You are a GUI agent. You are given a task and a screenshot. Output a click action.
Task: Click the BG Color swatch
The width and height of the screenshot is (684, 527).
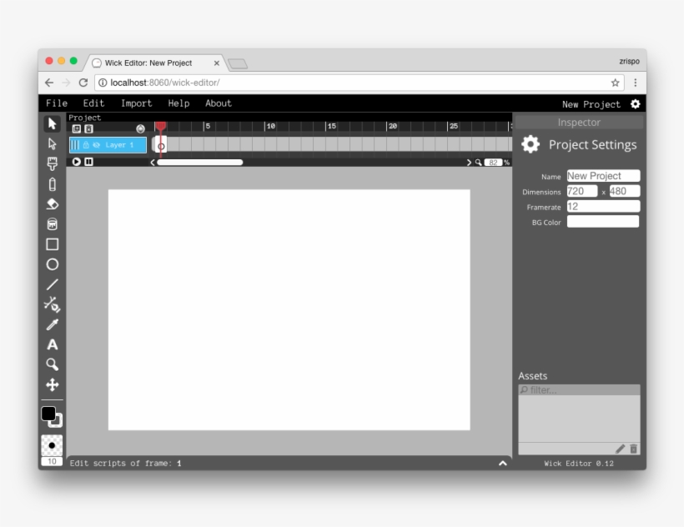pos(601,221)
